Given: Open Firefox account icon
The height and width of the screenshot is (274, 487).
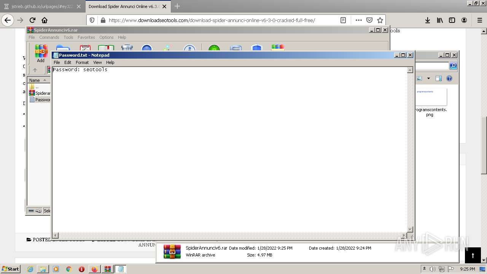Looking at the screenshot, I should tap(464, 20).
